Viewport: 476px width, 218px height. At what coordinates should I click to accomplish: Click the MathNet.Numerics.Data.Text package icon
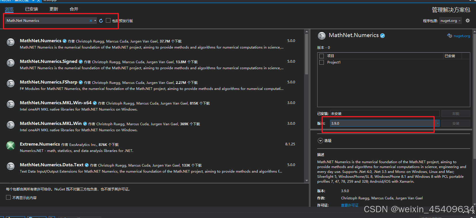coord(11,166)
